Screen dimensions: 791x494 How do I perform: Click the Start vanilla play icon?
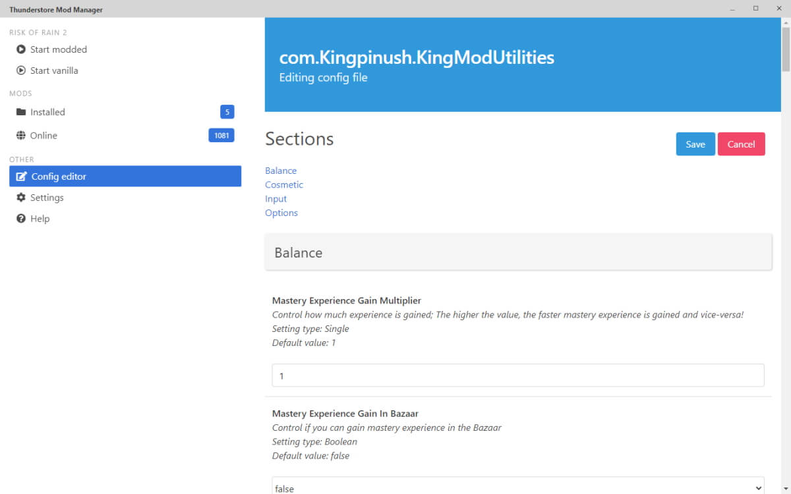[21, 70]
